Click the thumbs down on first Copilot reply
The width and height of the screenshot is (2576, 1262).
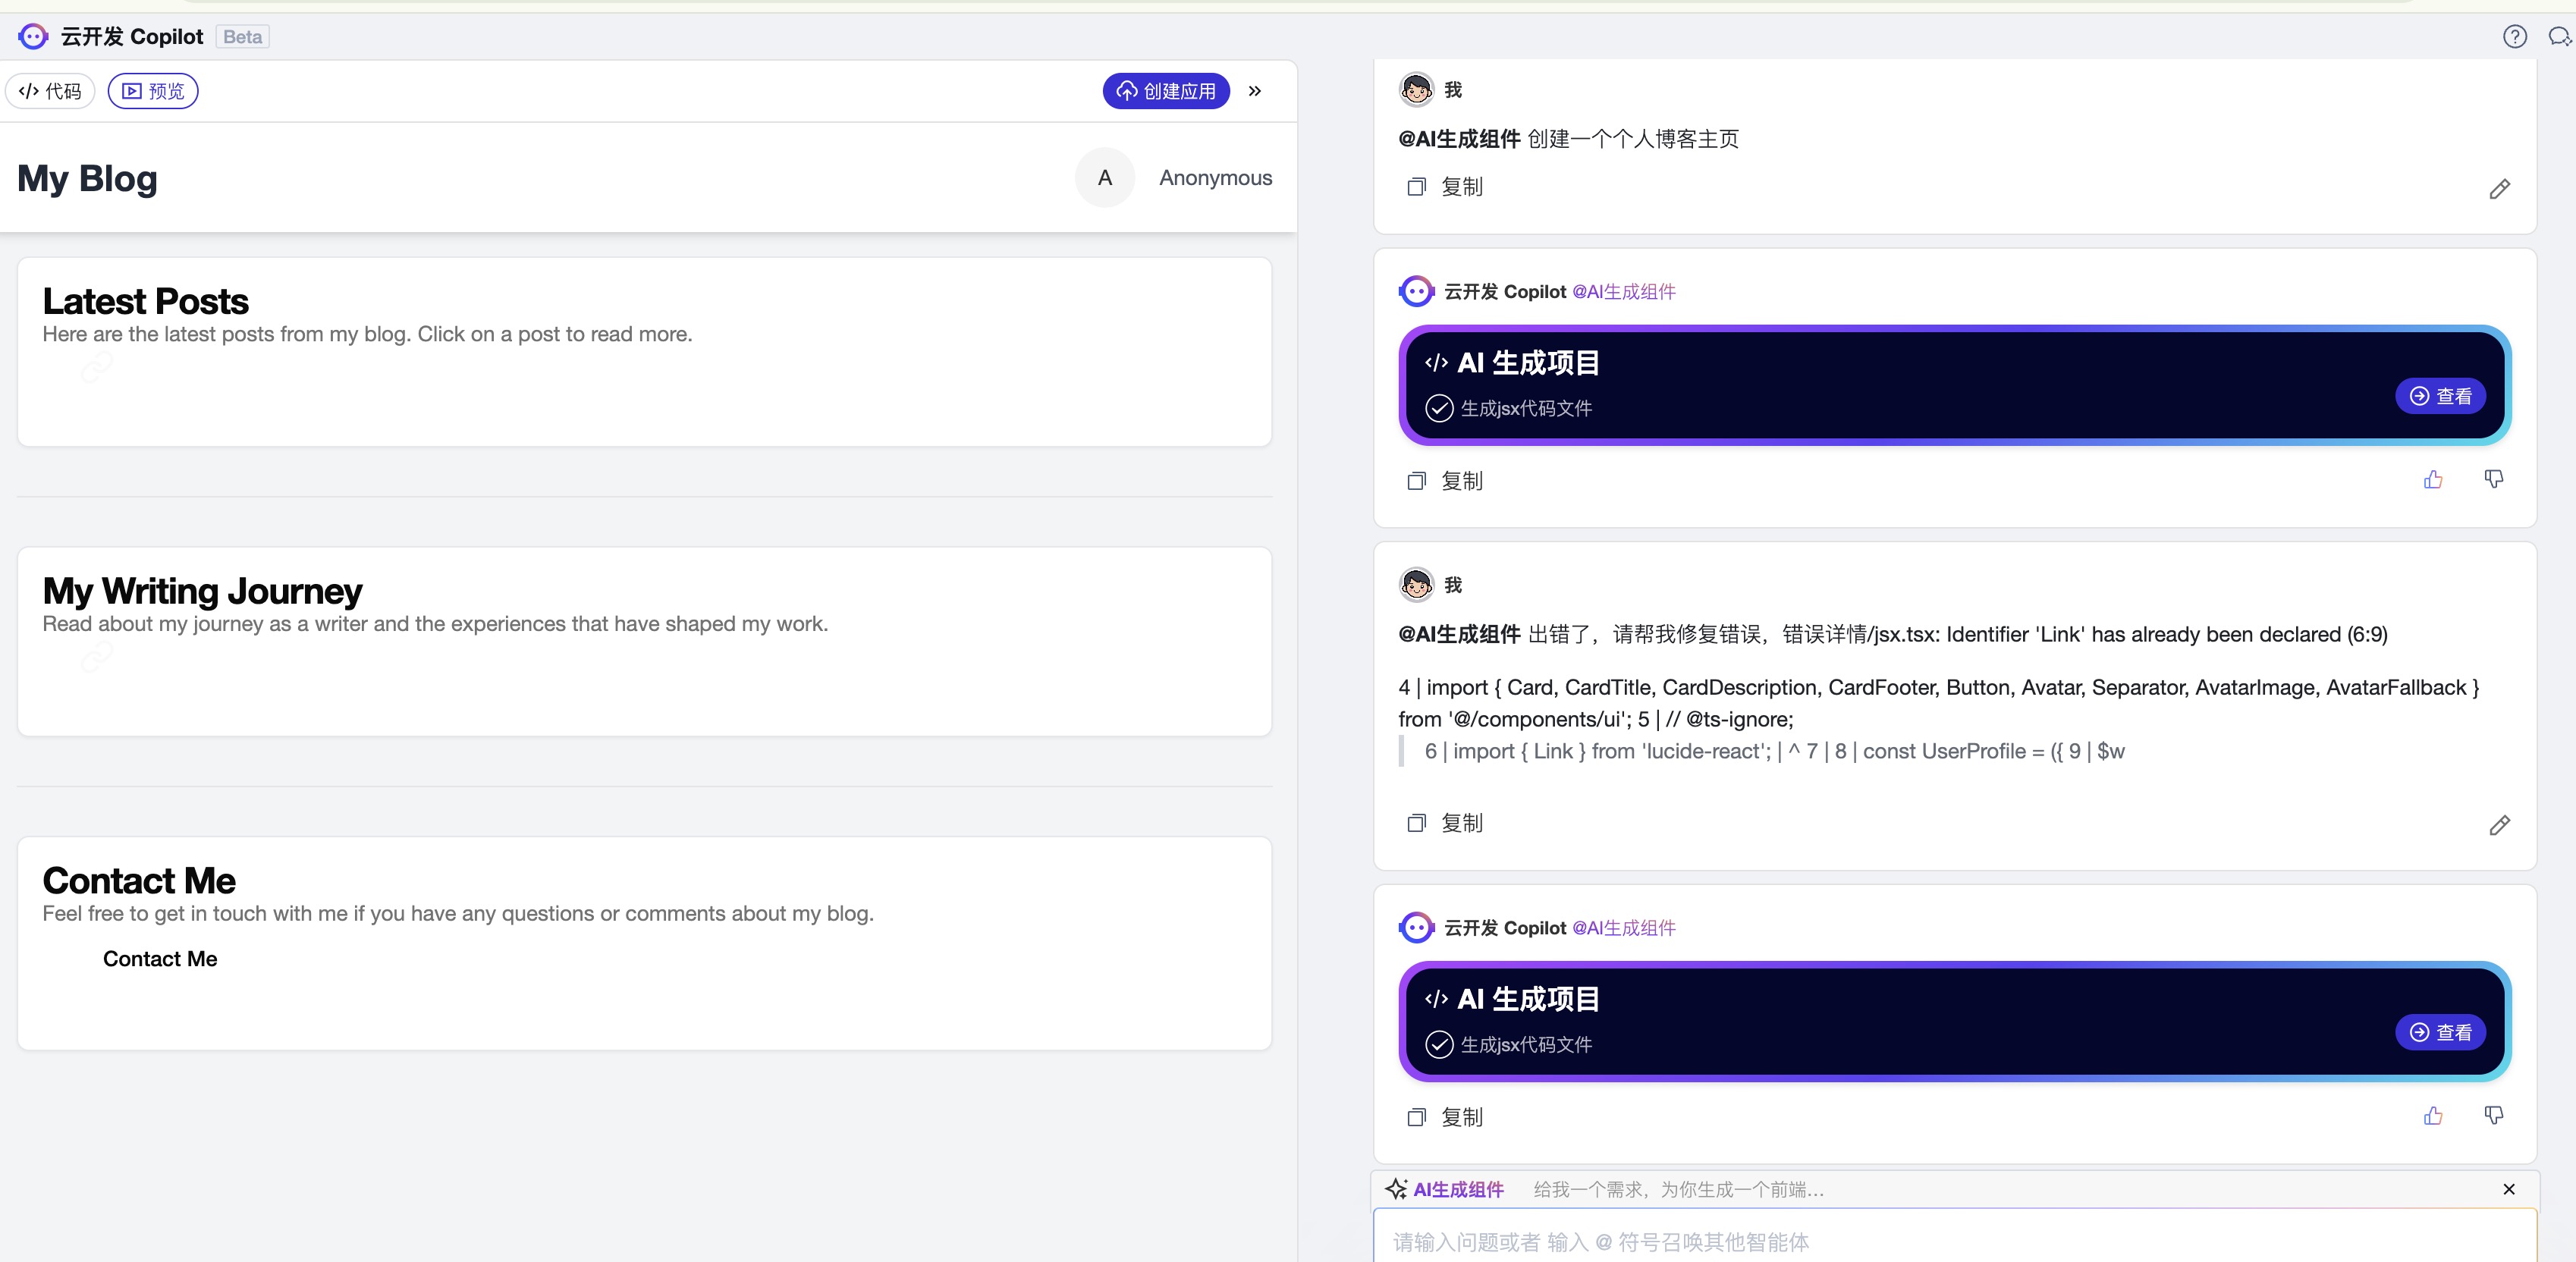coord(2493,480)
